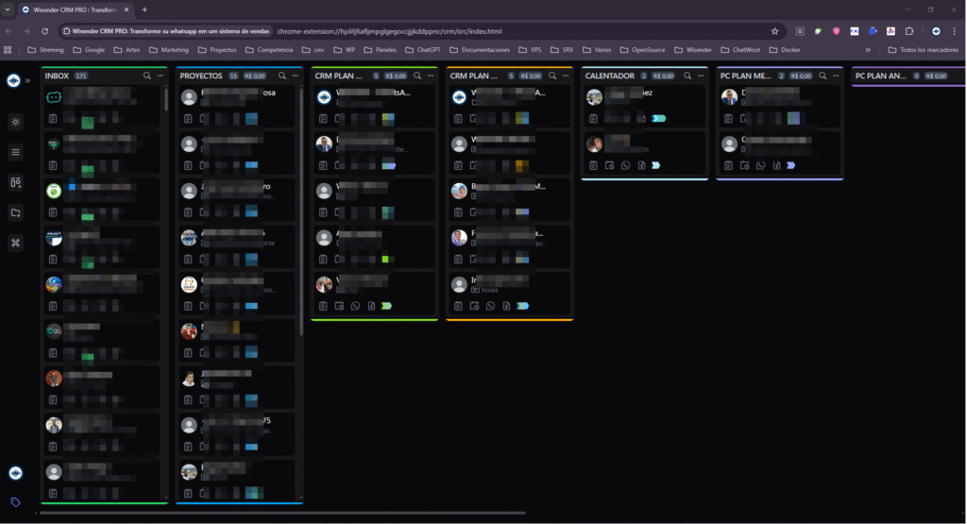Viewport: 967px width, 524px height.
Task: Search within the PC PLAN ME... column
Action: coord(823,76)
